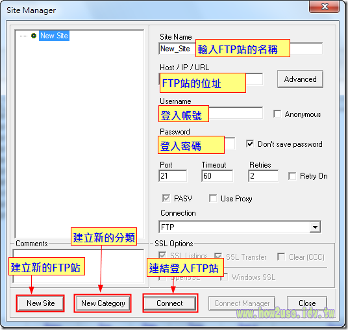Select the New Site tree entry
The image size is (348, 330).
[x=54, y=36]
